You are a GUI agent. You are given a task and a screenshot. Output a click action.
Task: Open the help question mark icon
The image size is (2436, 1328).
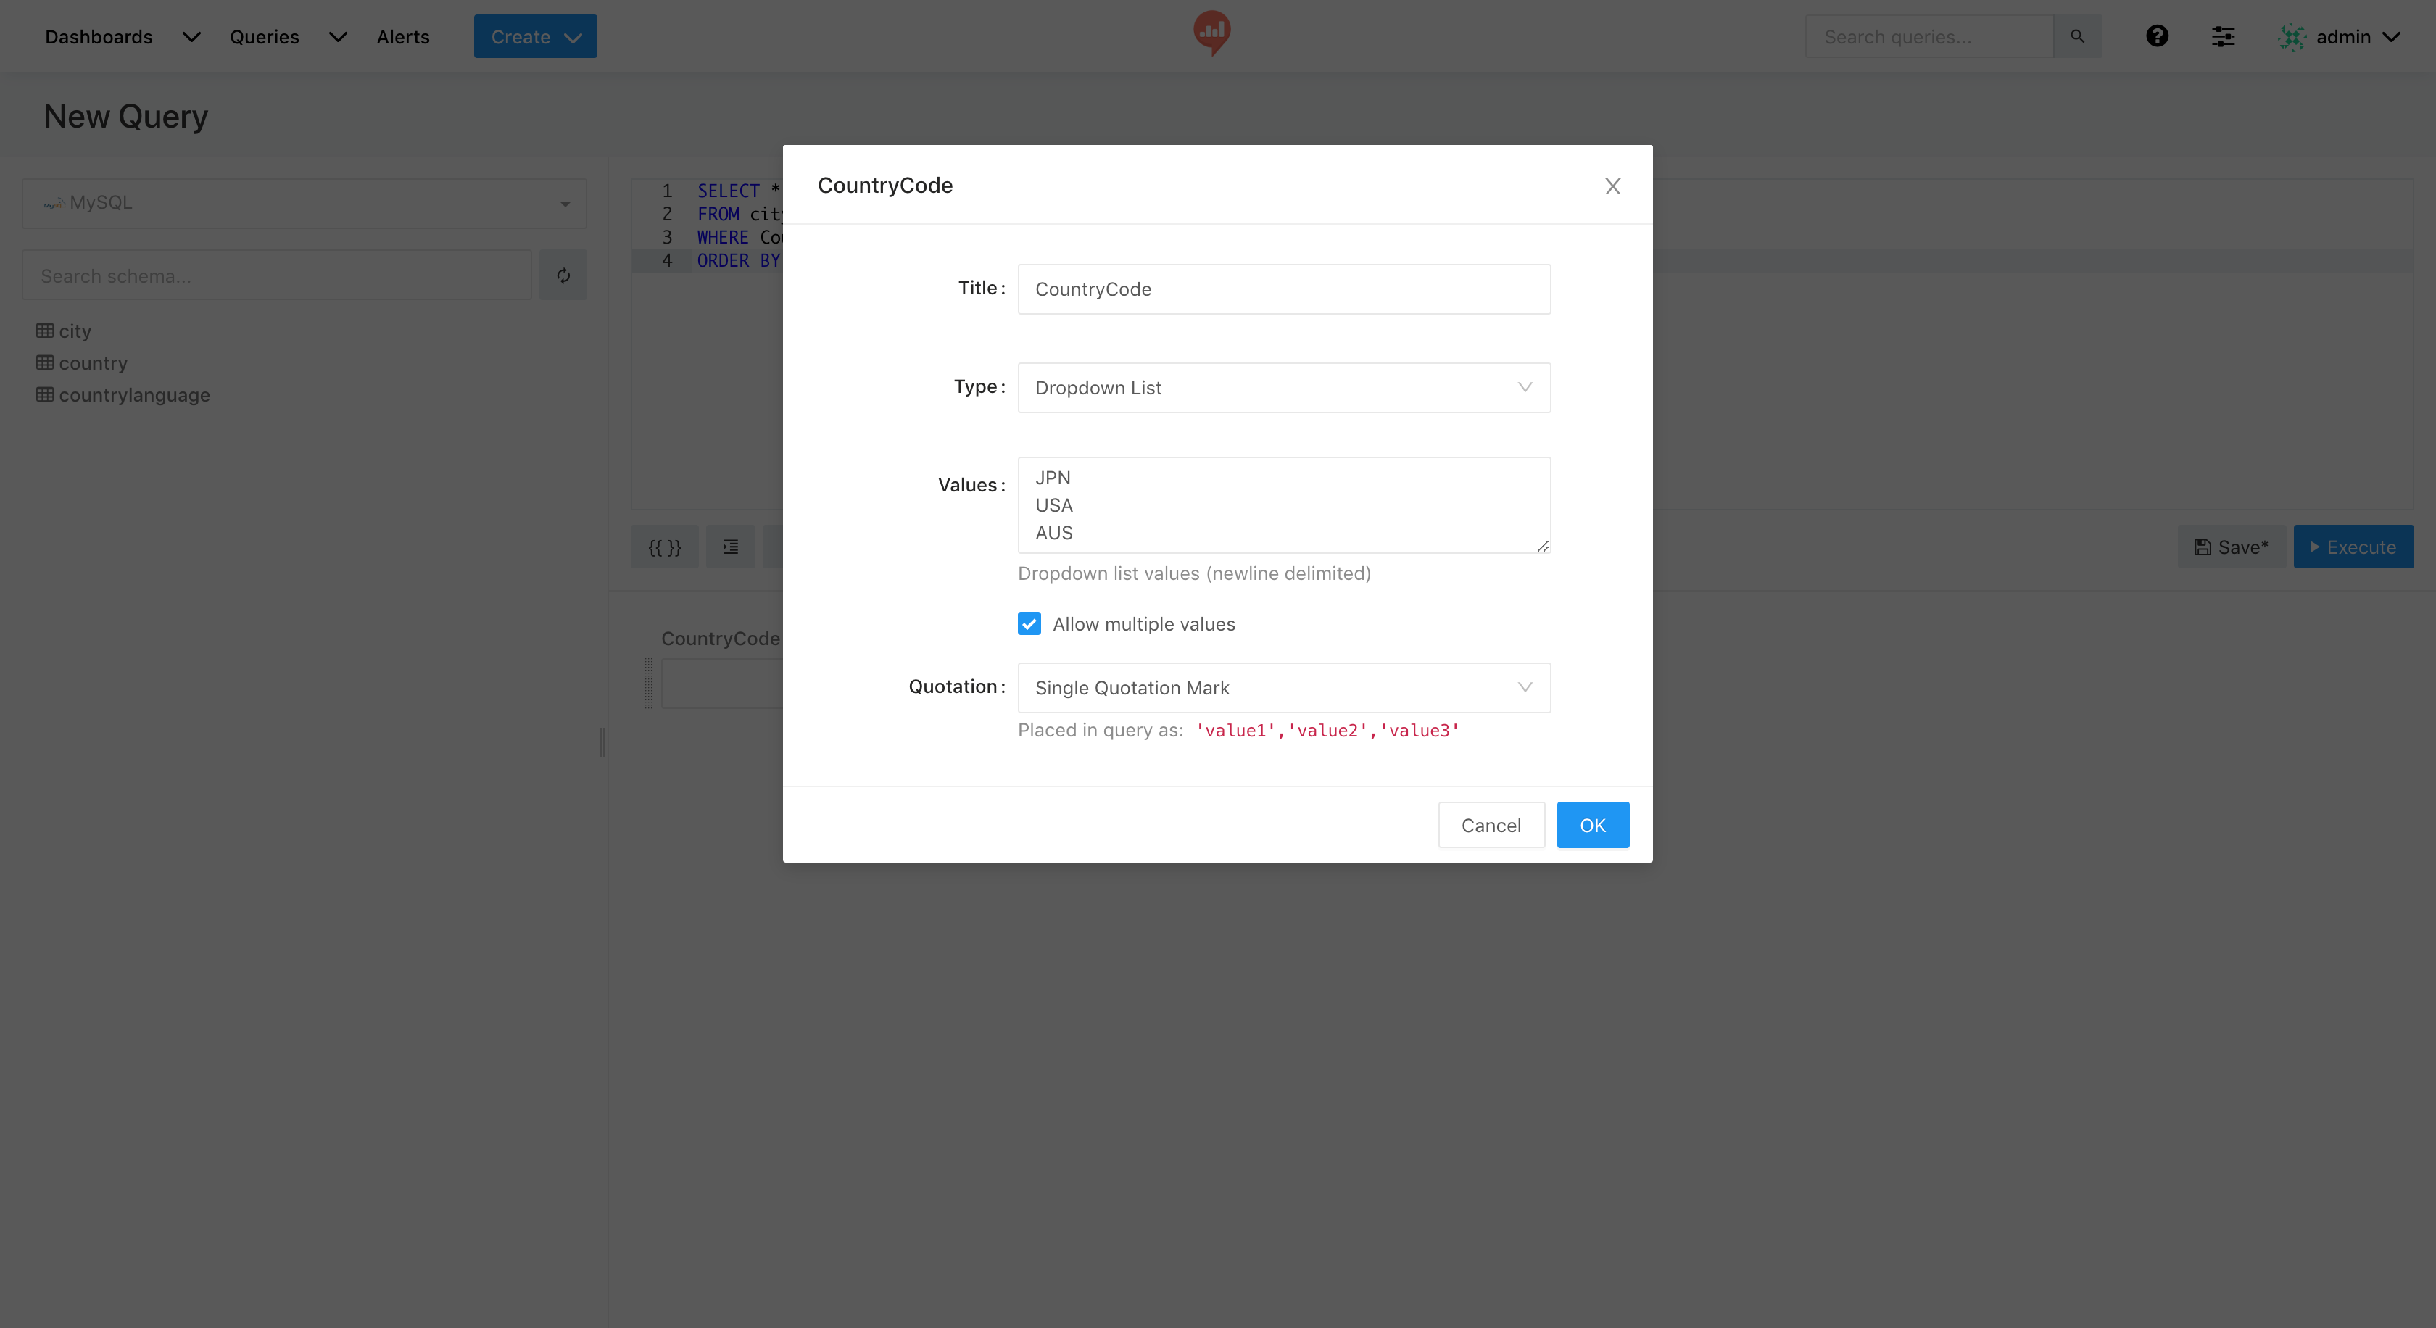tap(2156, 37)
